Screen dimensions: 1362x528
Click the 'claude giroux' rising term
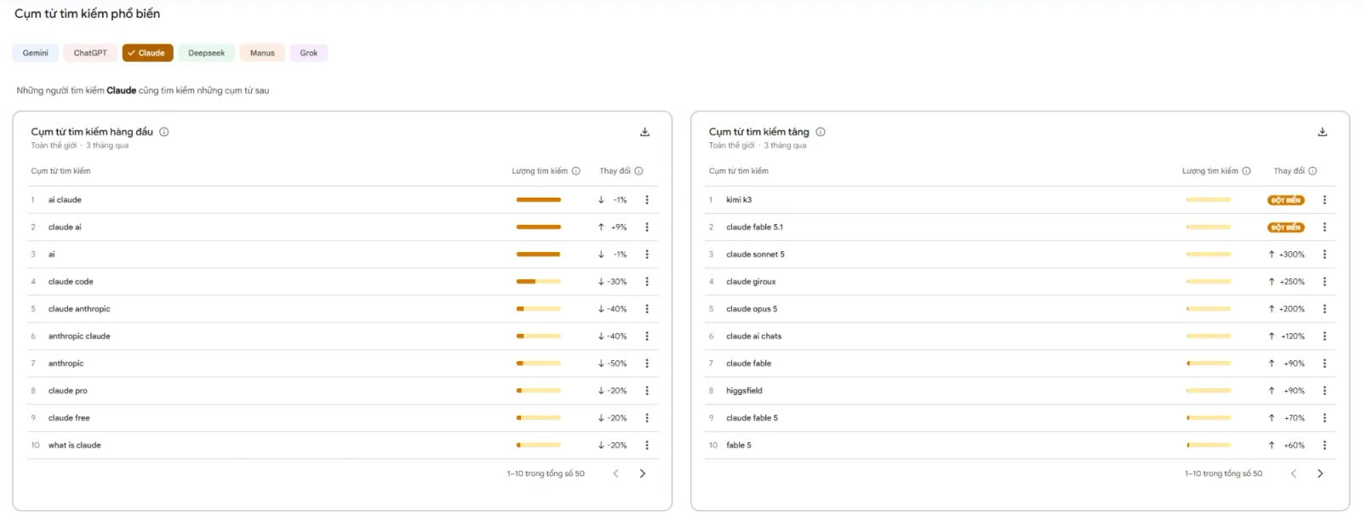[751, 282]
